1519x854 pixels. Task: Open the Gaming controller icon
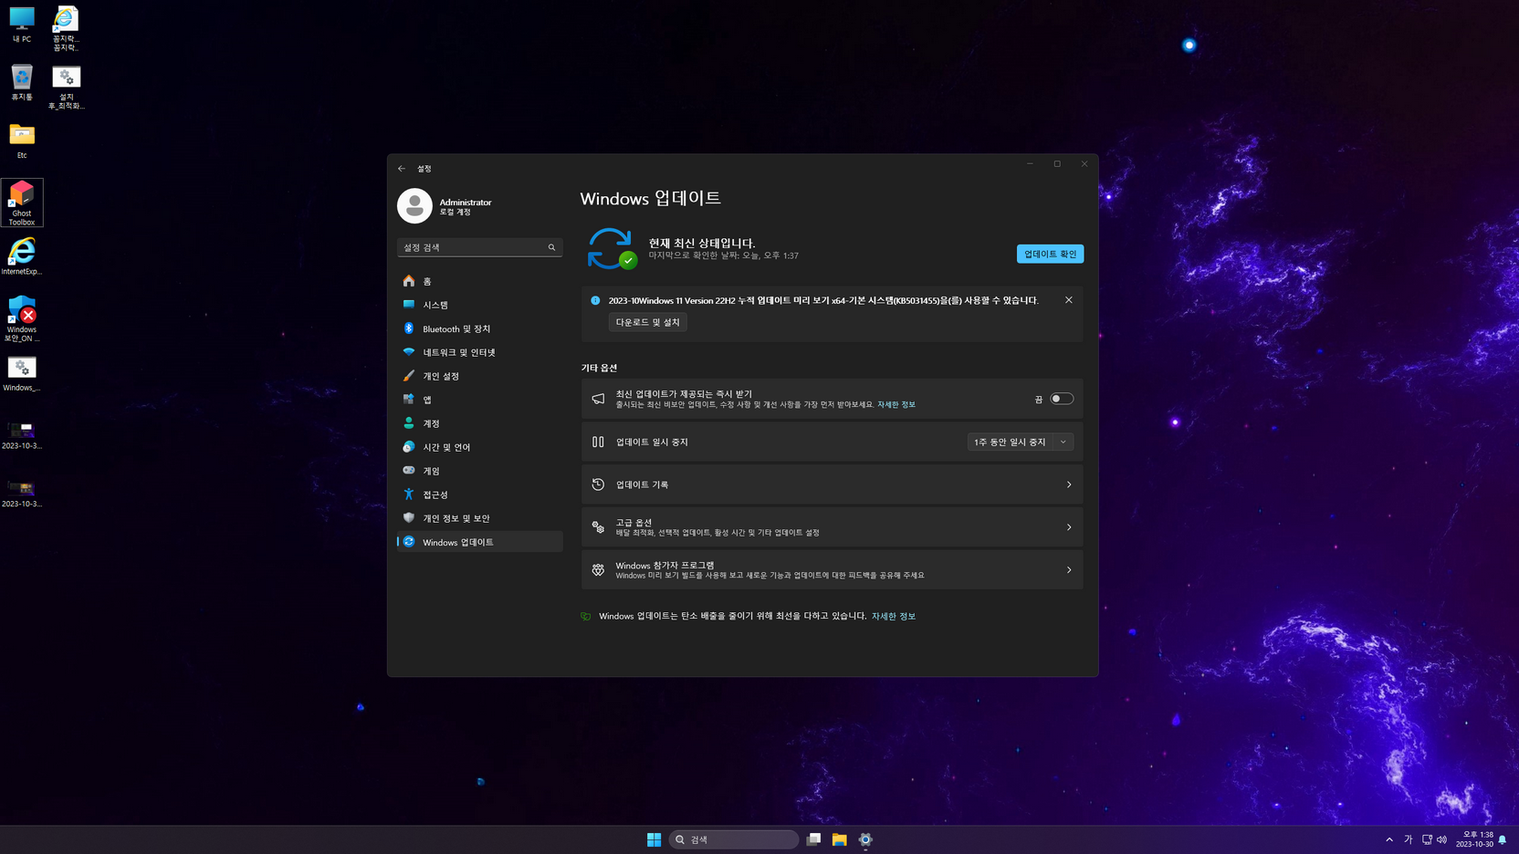(409, 471)
